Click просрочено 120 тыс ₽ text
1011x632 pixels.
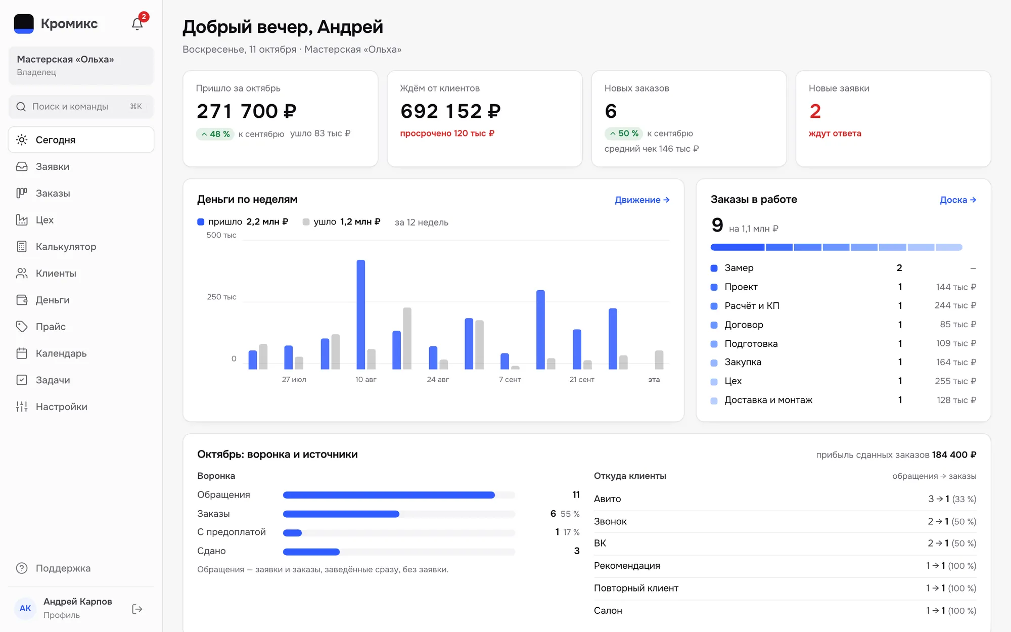click(447, 133)
